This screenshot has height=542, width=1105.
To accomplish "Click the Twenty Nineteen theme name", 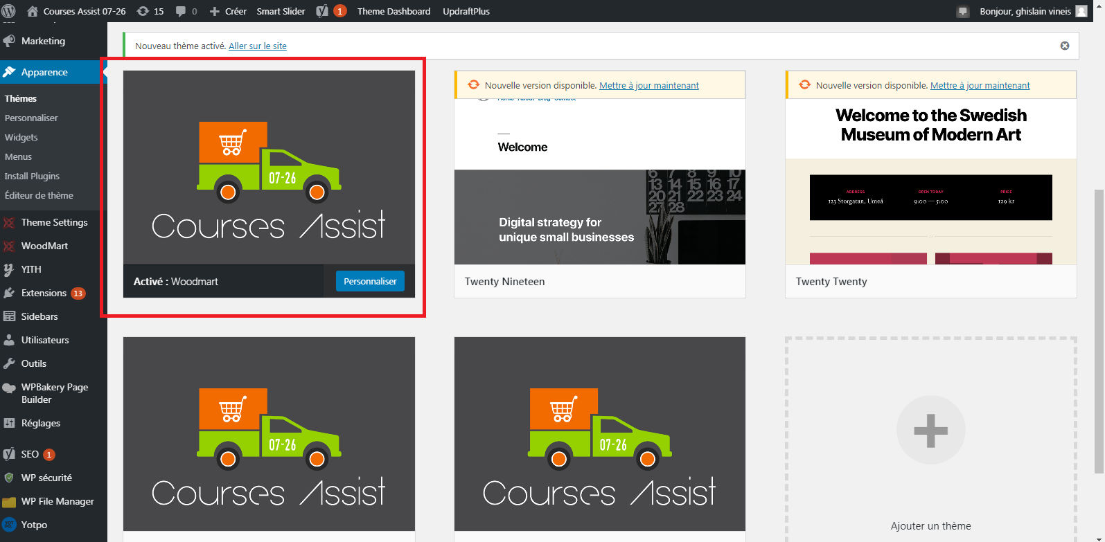I will coord(505,282).
